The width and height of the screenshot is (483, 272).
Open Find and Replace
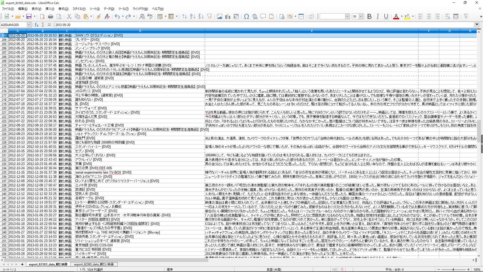142,17
